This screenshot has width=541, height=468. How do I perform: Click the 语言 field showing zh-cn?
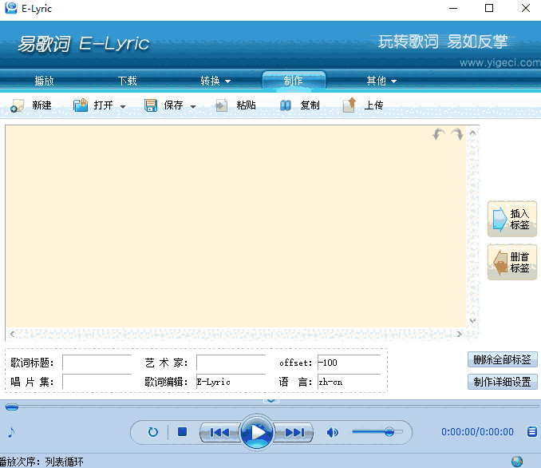(x=349, y=382)
